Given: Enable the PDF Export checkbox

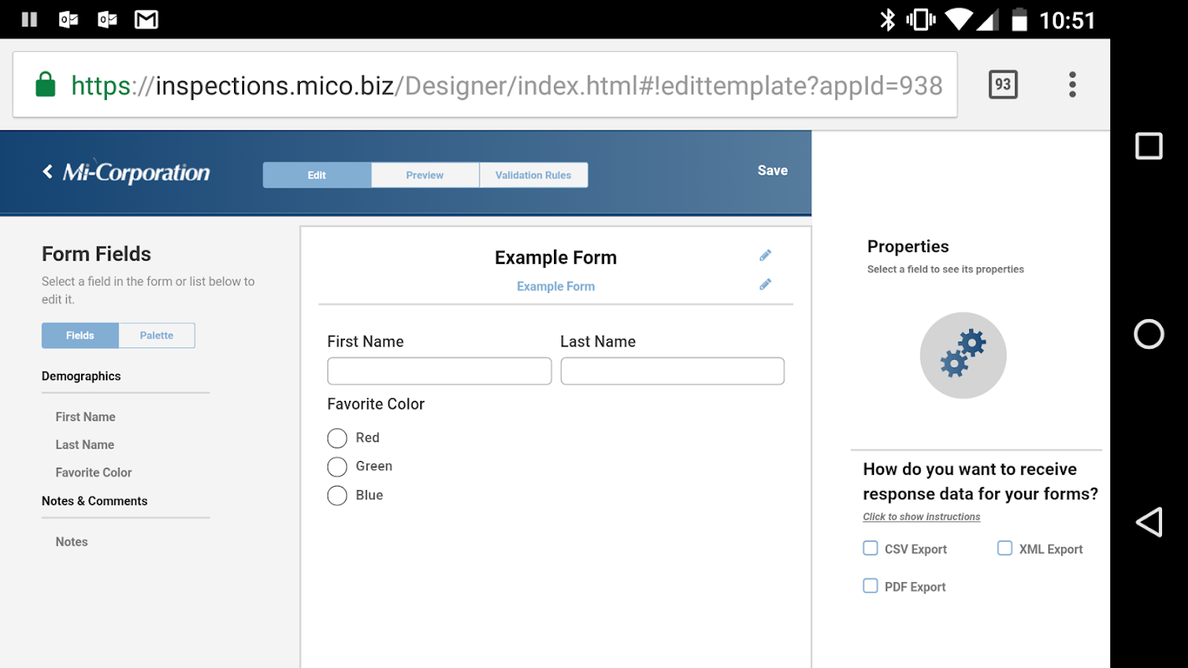Looking at the screenshot, I should coord(871,586).
